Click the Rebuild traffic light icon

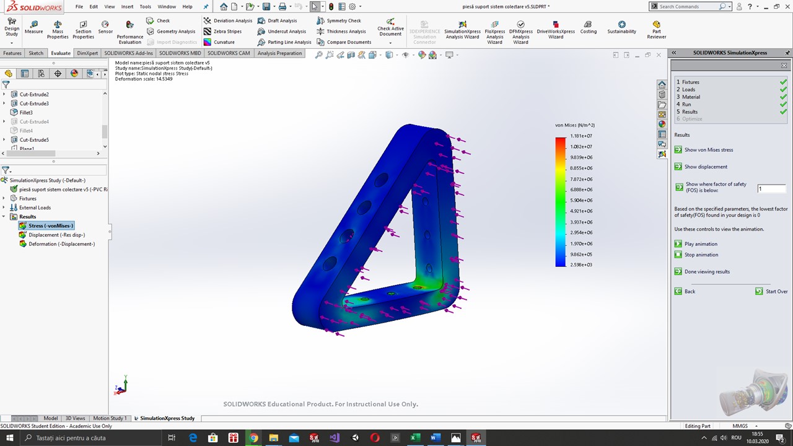(331, 7)
